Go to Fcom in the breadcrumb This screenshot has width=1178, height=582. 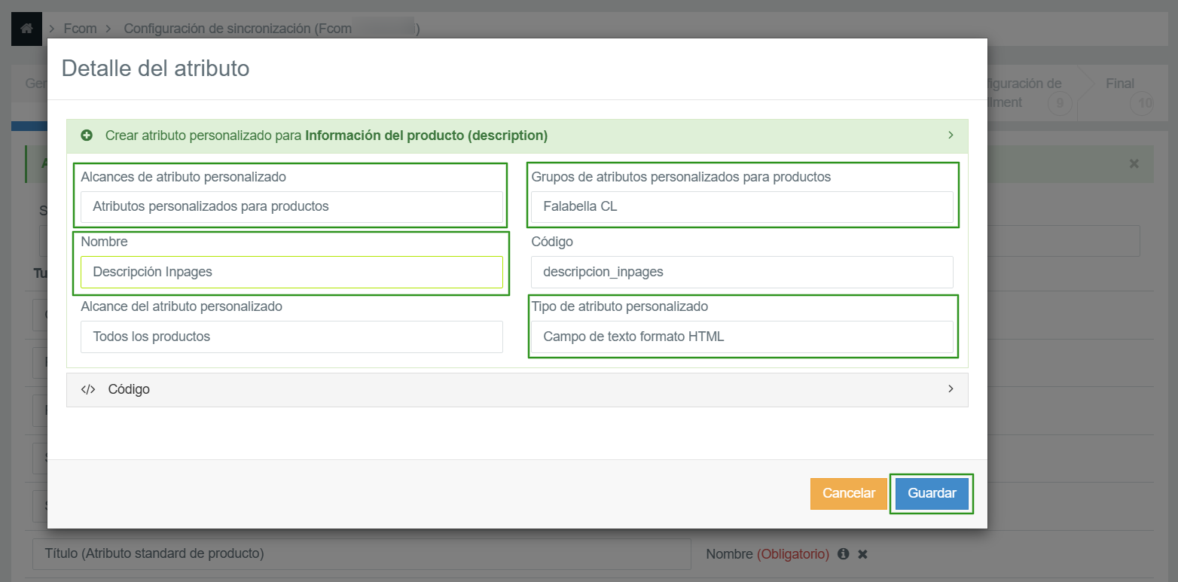79,29
